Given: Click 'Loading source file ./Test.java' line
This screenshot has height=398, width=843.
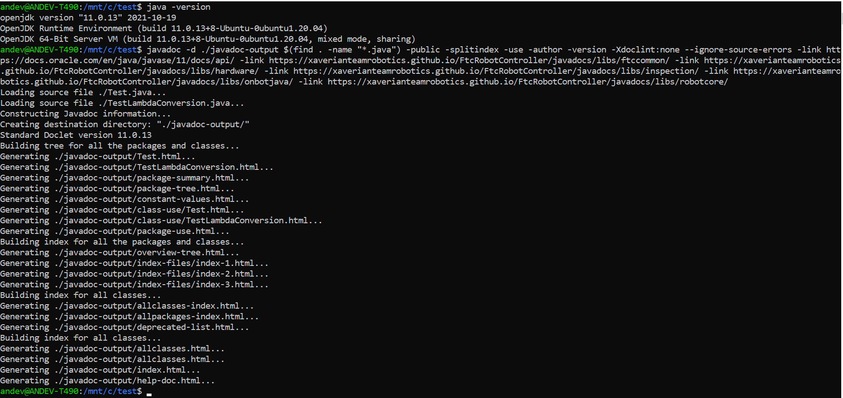Looking at the screenshot, I should [83, 92].
